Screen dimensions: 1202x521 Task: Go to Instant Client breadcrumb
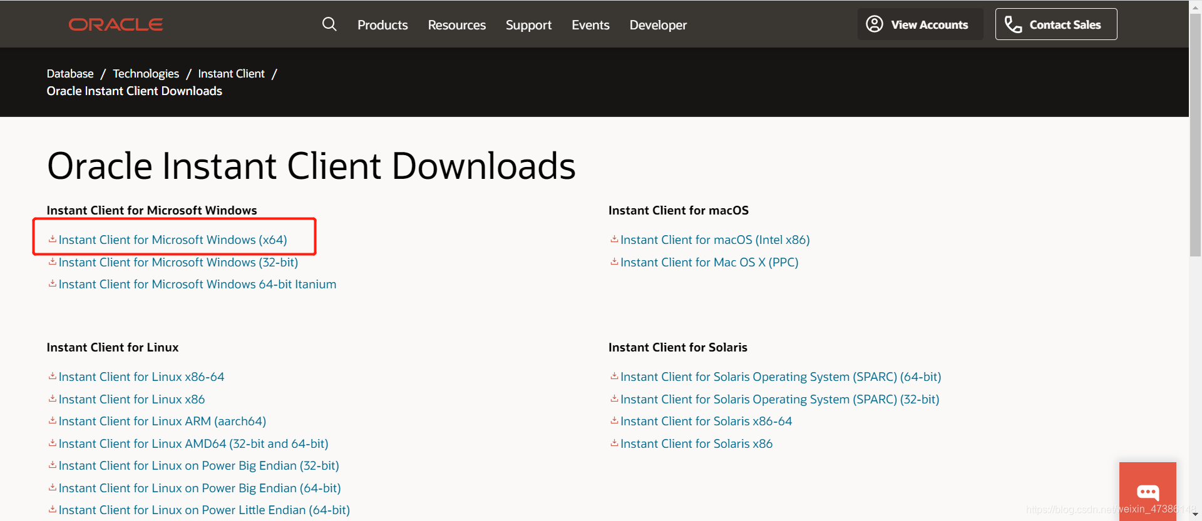[231, 74]
